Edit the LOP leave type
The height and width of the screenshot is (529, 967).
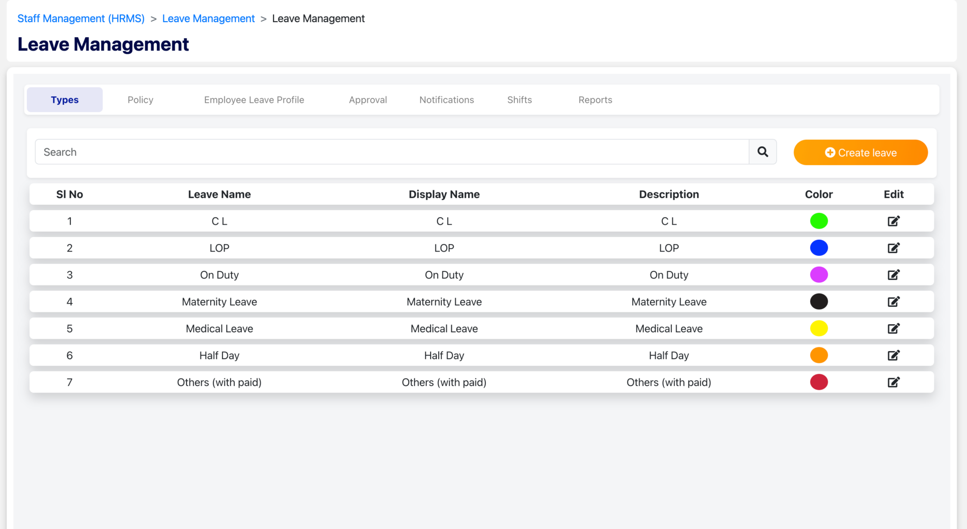893,248
